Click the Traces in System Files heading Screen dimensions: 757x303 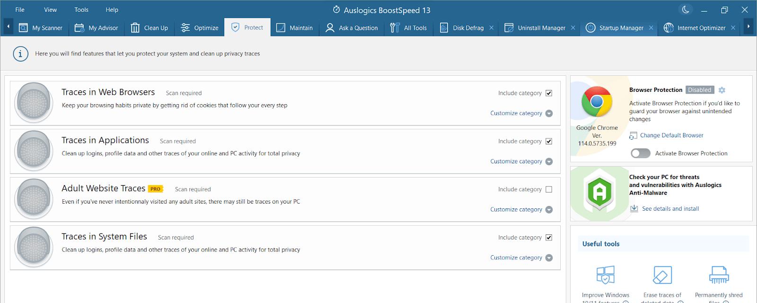104,236
